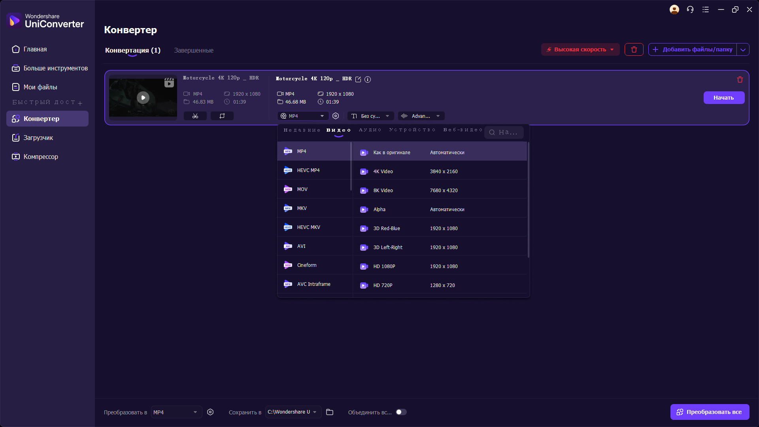Delete the task with red trash icon
This screenshot has width=759, height=427.
(740, 79)
